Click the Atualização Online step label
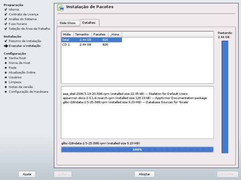Viewport: 241px width, 180px height. 22,72
